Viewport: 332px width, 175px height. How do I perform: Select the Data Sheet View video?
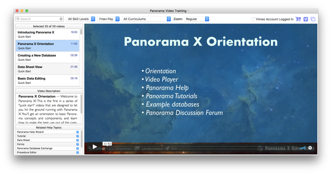point(47,69)
